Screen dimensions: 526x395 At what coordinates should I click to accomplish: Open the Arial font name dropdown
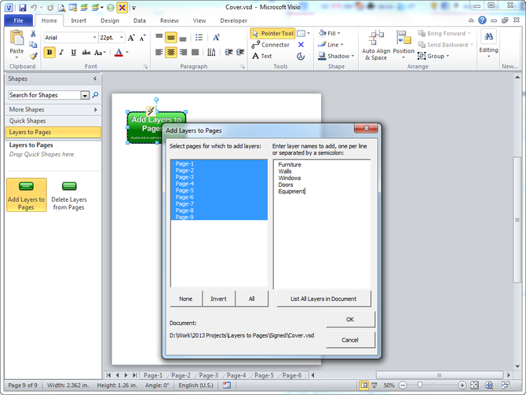94,38
